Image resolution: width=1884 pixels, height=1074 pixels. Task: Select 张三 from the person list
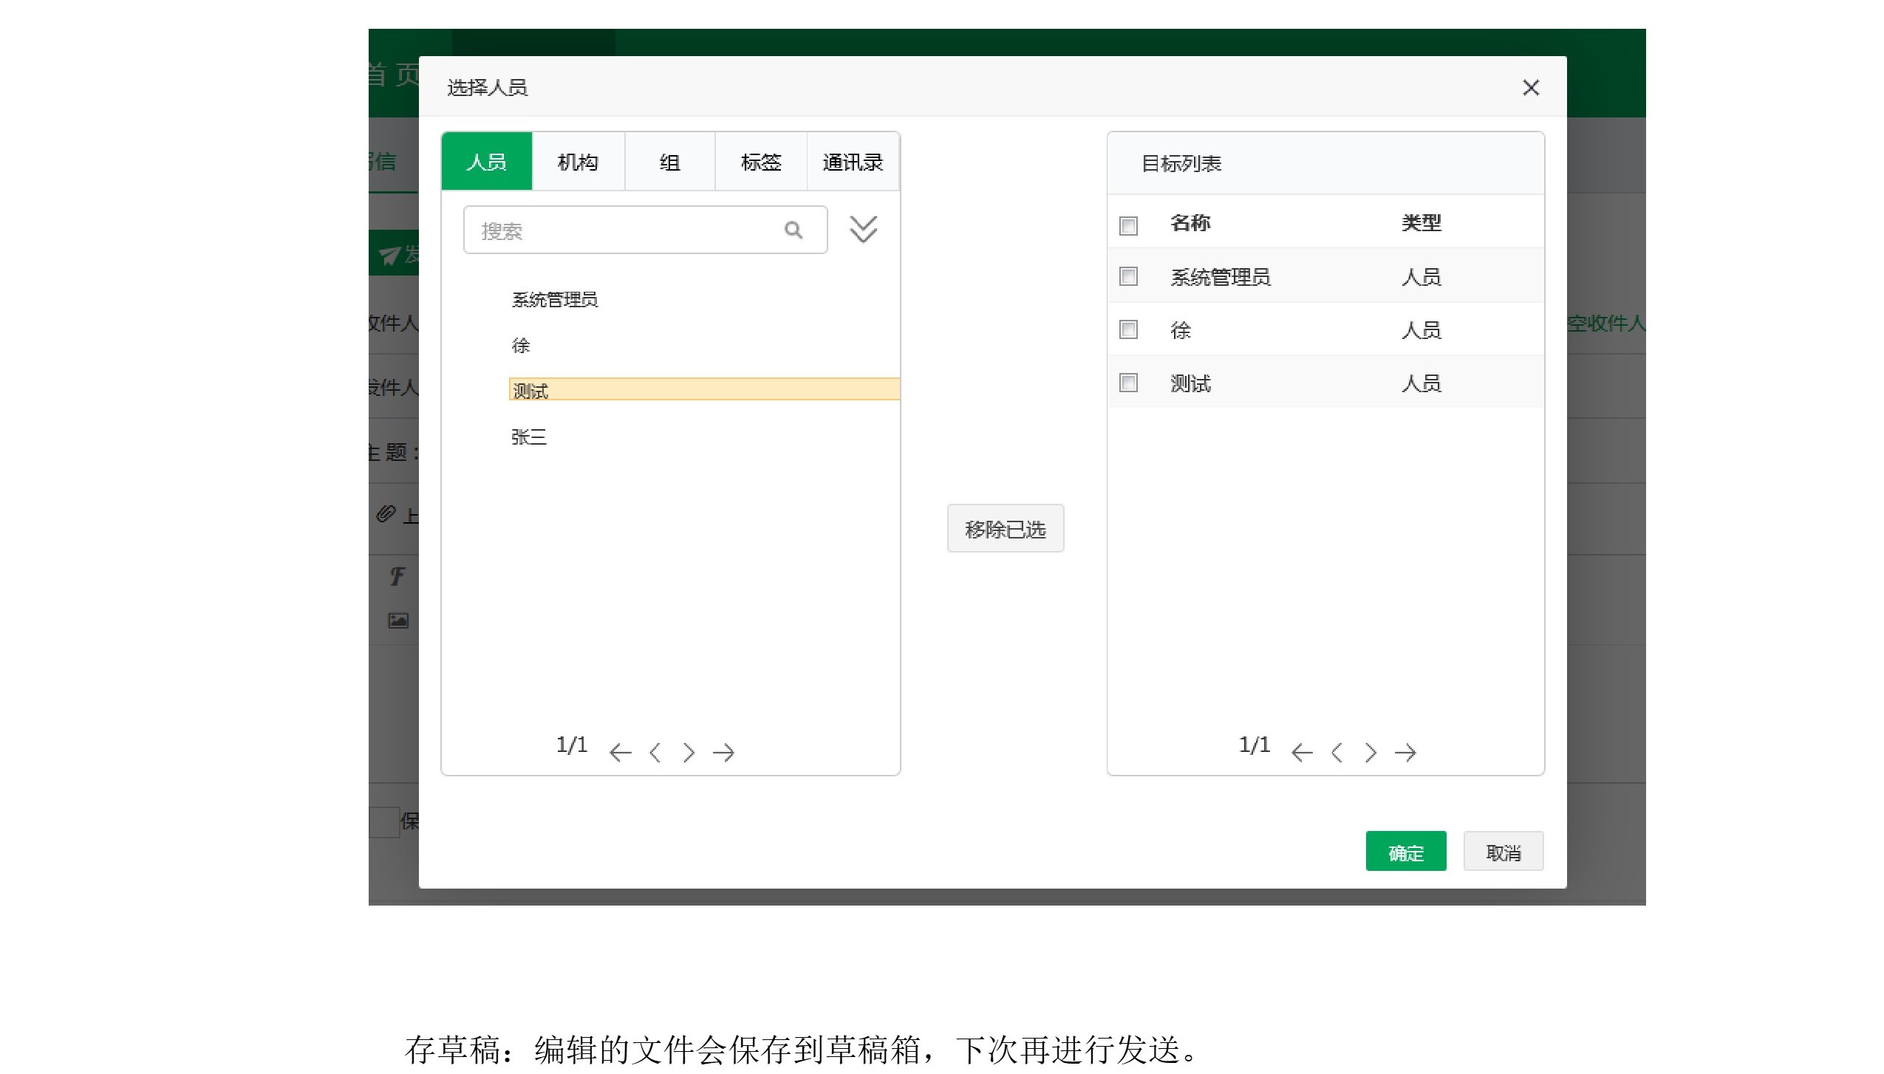pos(529,437)
